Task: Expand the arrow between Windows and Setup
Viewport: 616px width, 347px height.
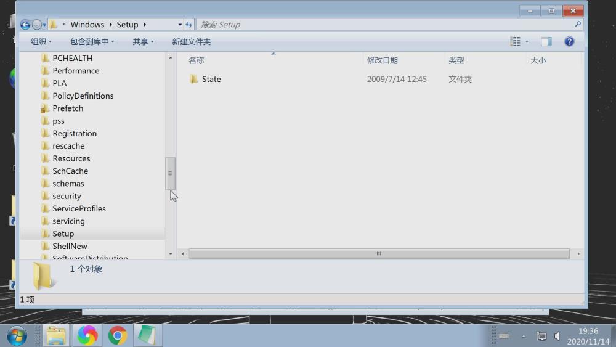Action: click(110, 25)
